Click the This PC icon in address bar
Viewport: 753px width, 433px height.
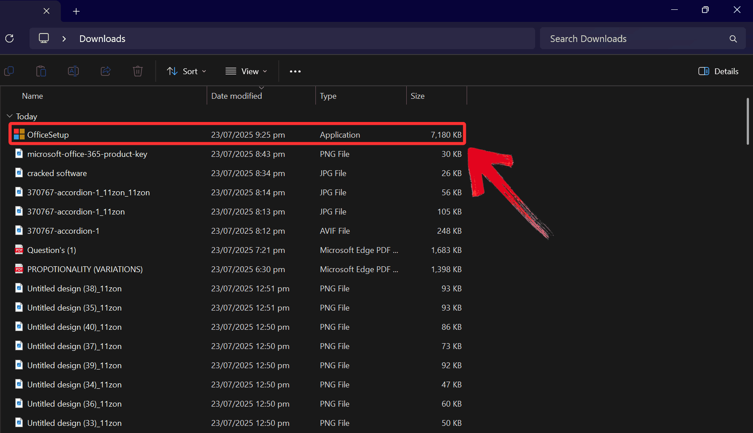pyautogui.click(x=43, y=38)
